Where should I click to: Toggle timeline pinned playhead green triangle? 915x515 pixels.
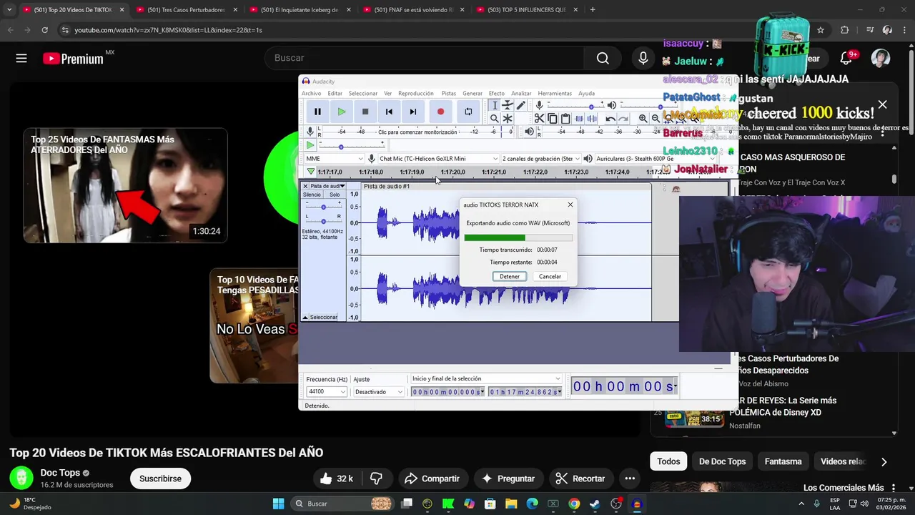click(310, 172)
